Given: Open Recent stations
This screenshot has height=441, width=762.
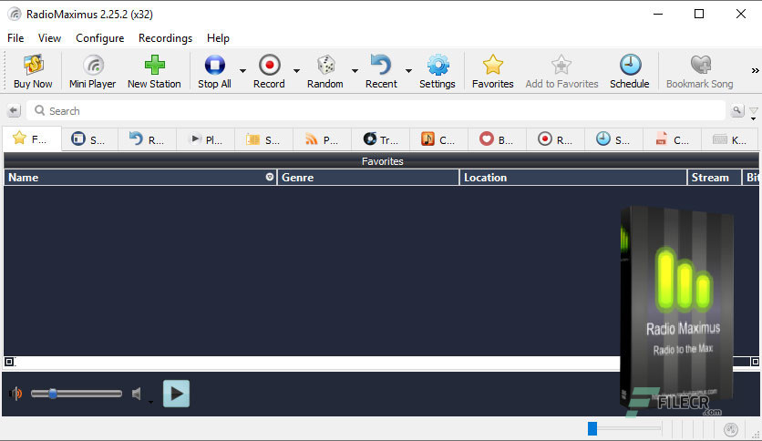Looking at the screenshot, I should [x=381, y=71].
